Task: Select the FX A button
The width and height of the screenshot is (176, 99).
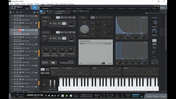Action: coord(43,69)
